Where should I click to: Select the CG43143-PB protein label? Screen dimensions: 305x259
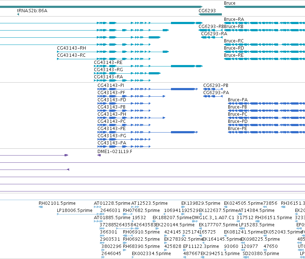pyautogui.click(x=111, y=107)
